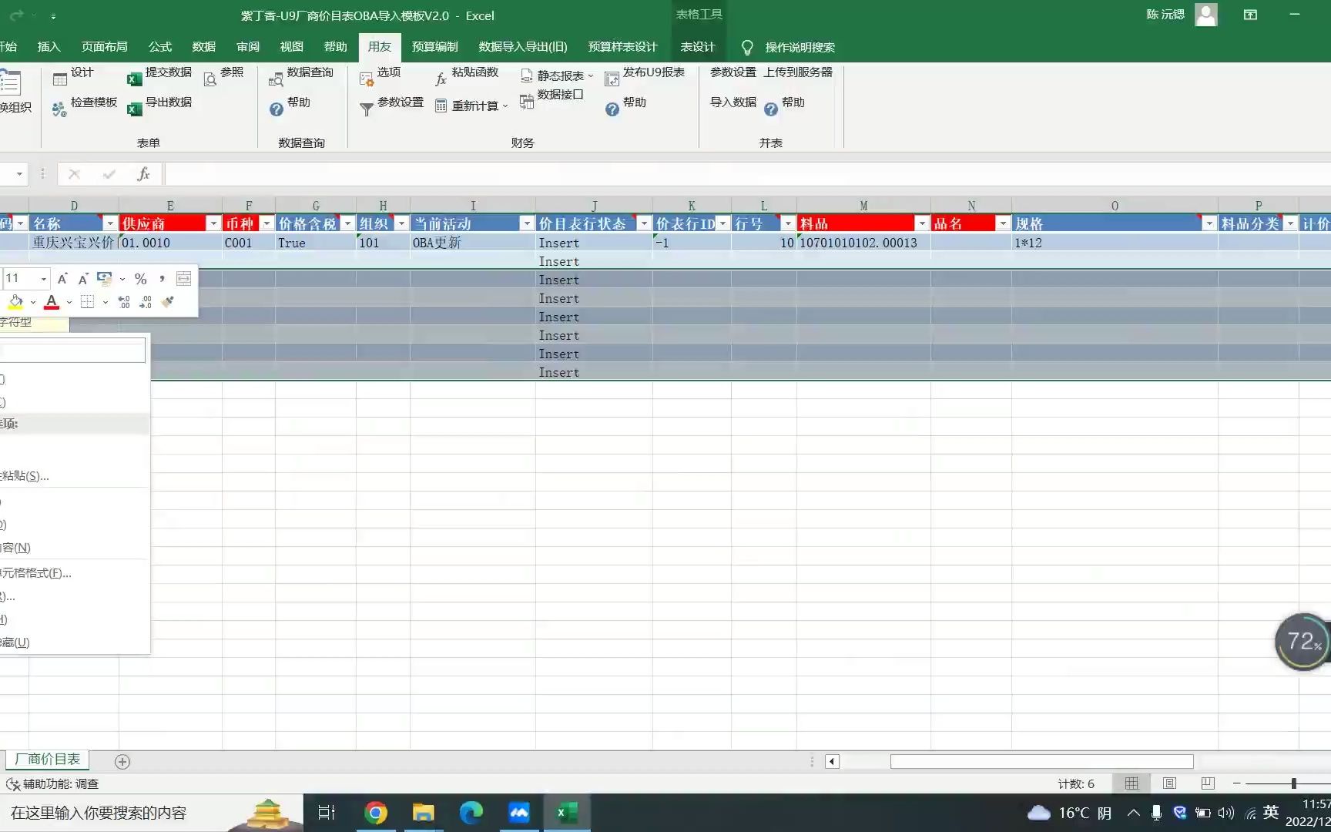This screenshot has height=832, width=1331.
Task: Expand the 重新计算 dropdown
Action: pos(505,106)
